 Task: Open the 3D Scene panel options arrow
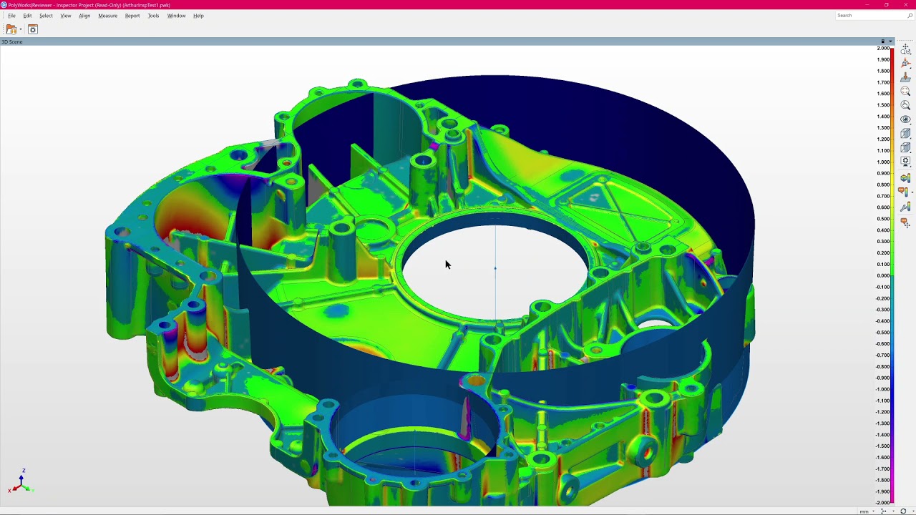coord(890,41)
